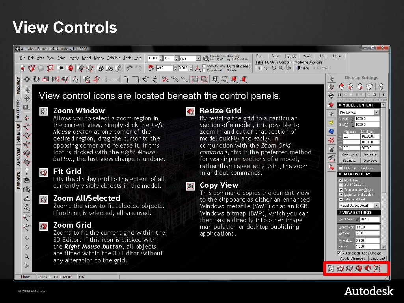404x303 pixels.
Task: Open the Display menu
Action: pos(99,58)
